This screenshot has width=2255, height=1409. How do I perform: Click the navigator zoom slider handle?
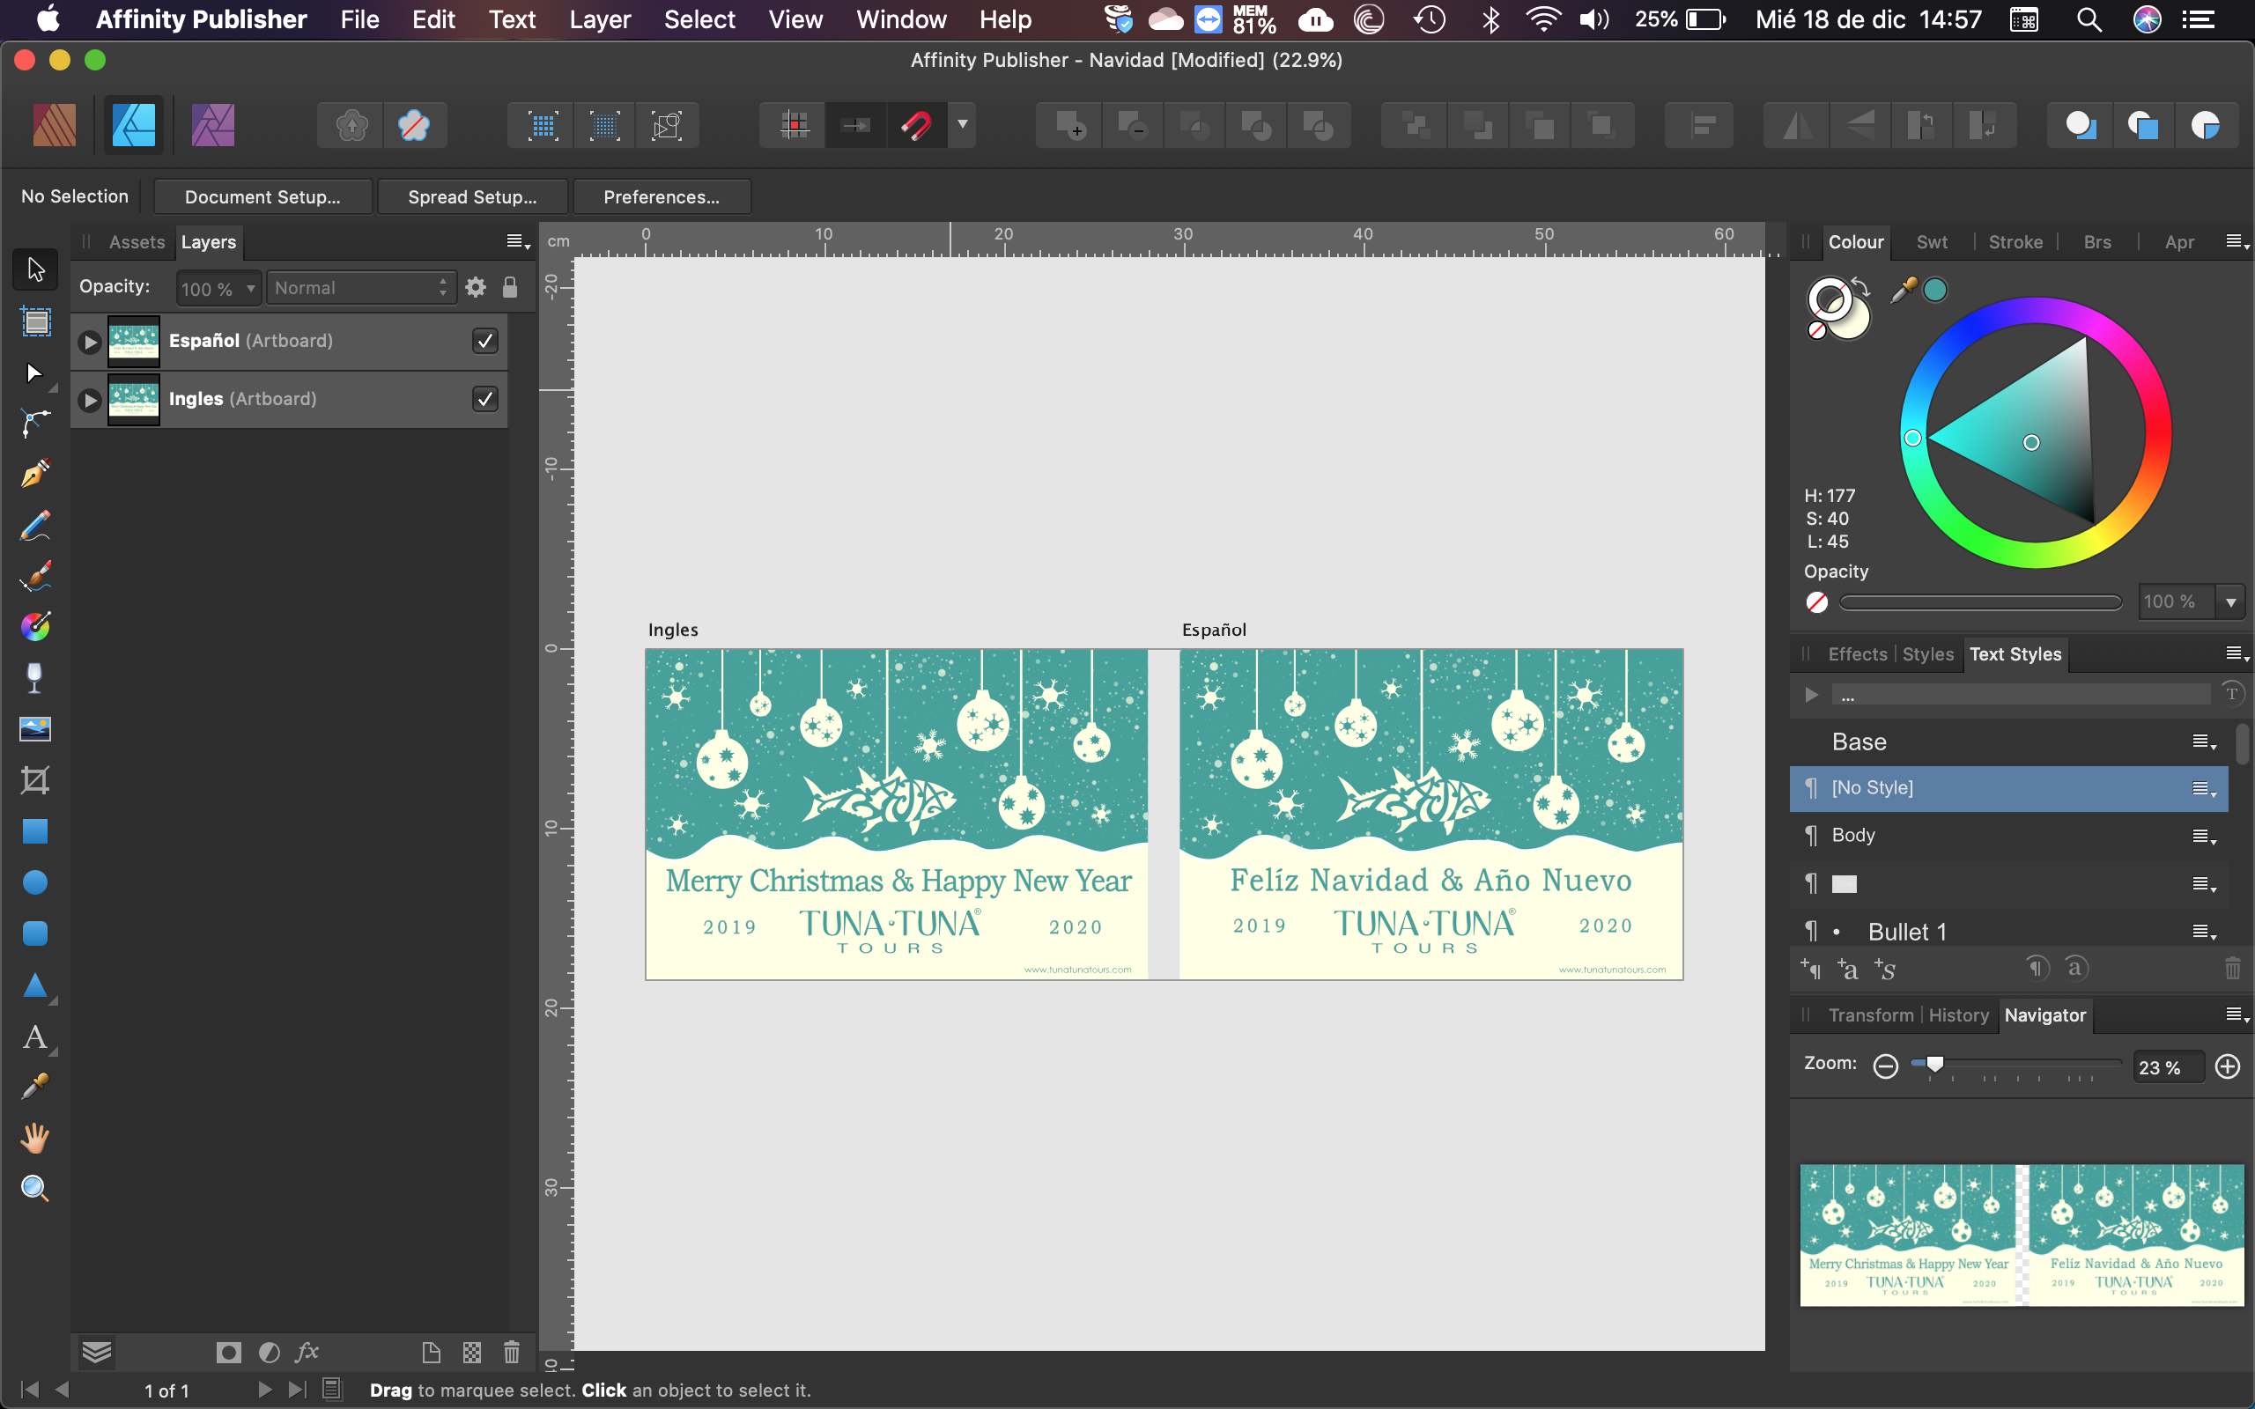coord(1935,1063)
